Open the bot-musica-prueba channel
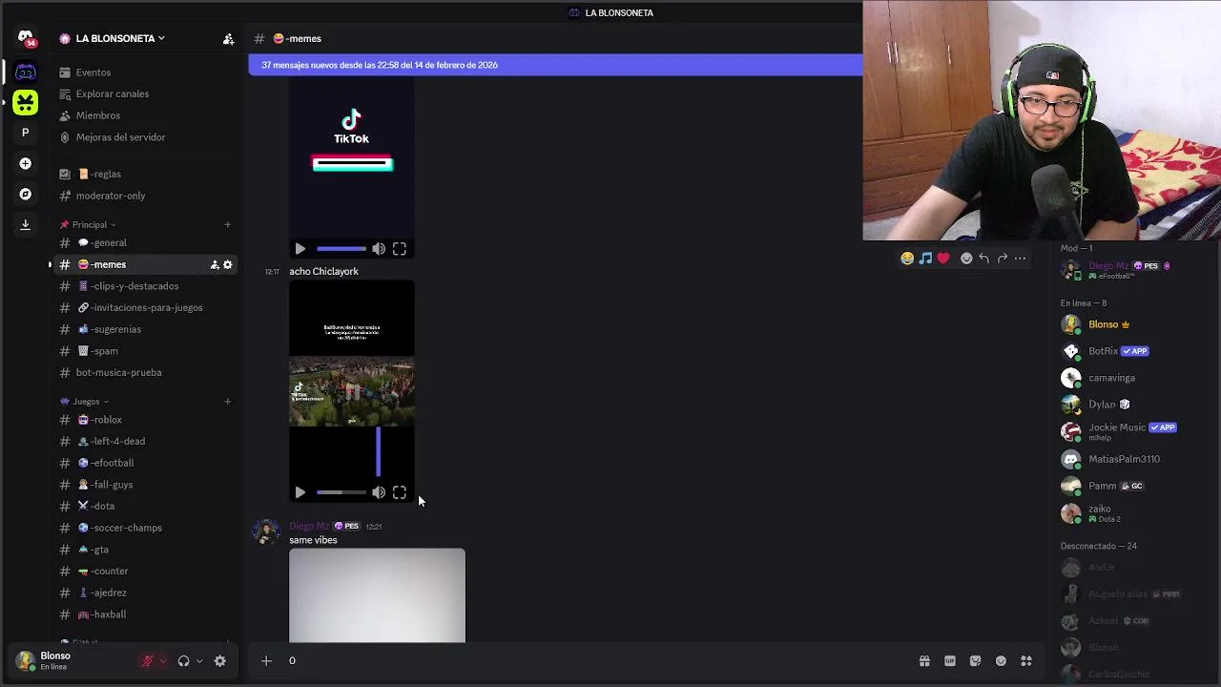Screen dimensions: 1221x687 tap(118, 372)
